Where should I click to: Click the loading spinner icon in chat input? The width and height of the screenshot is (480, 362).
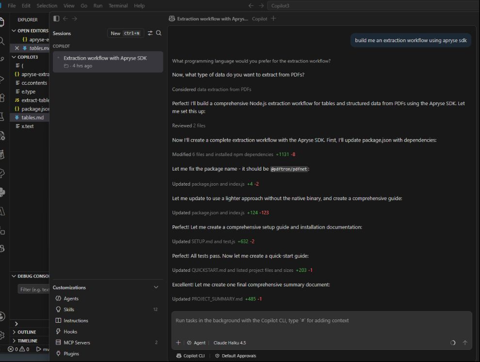453,343
